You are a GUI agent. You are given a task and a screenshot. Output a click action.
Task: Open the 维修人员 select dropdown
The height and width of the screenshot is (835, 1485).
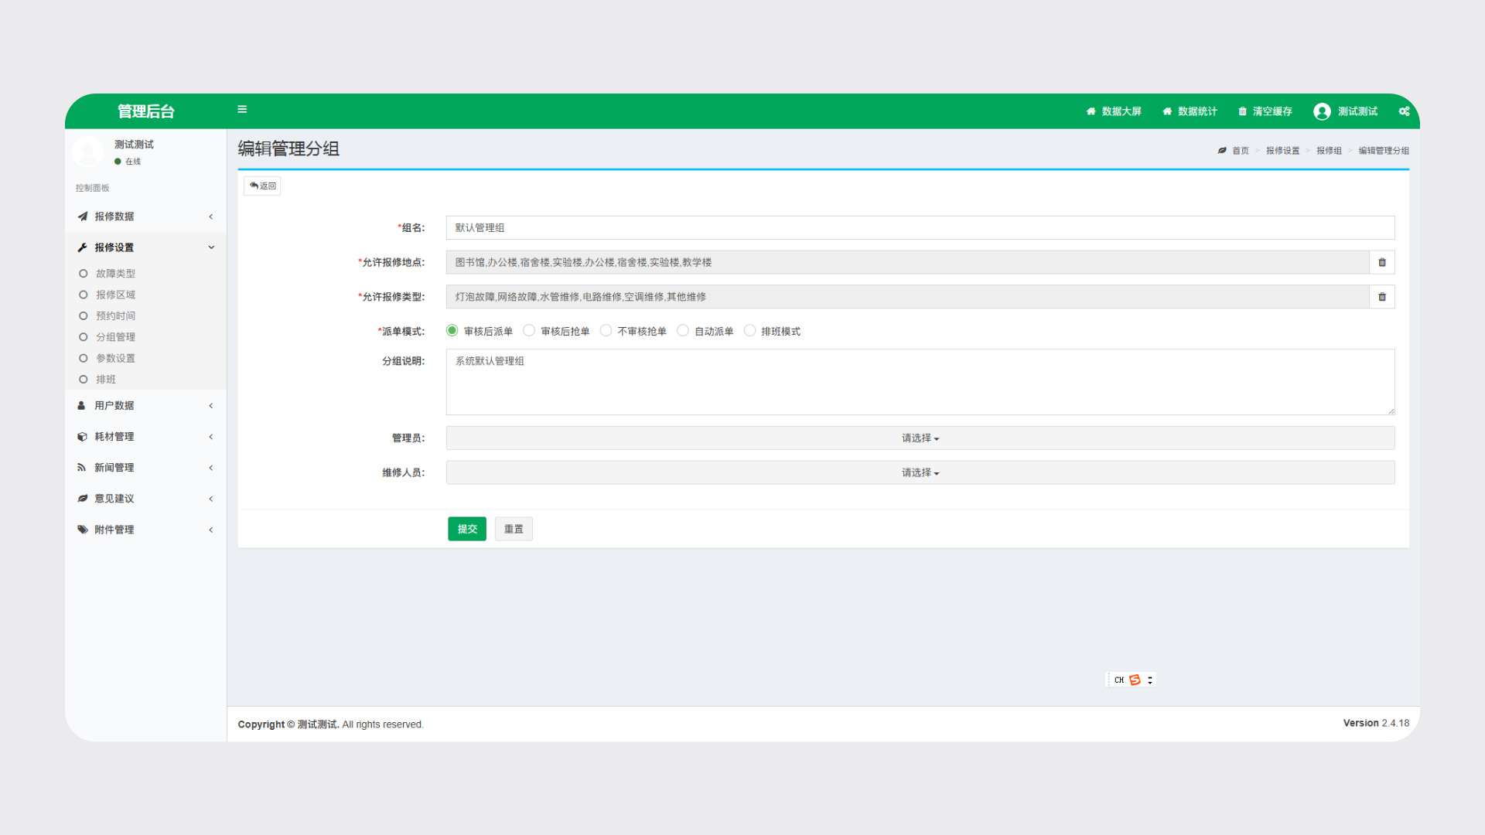[x=920, y=472]
